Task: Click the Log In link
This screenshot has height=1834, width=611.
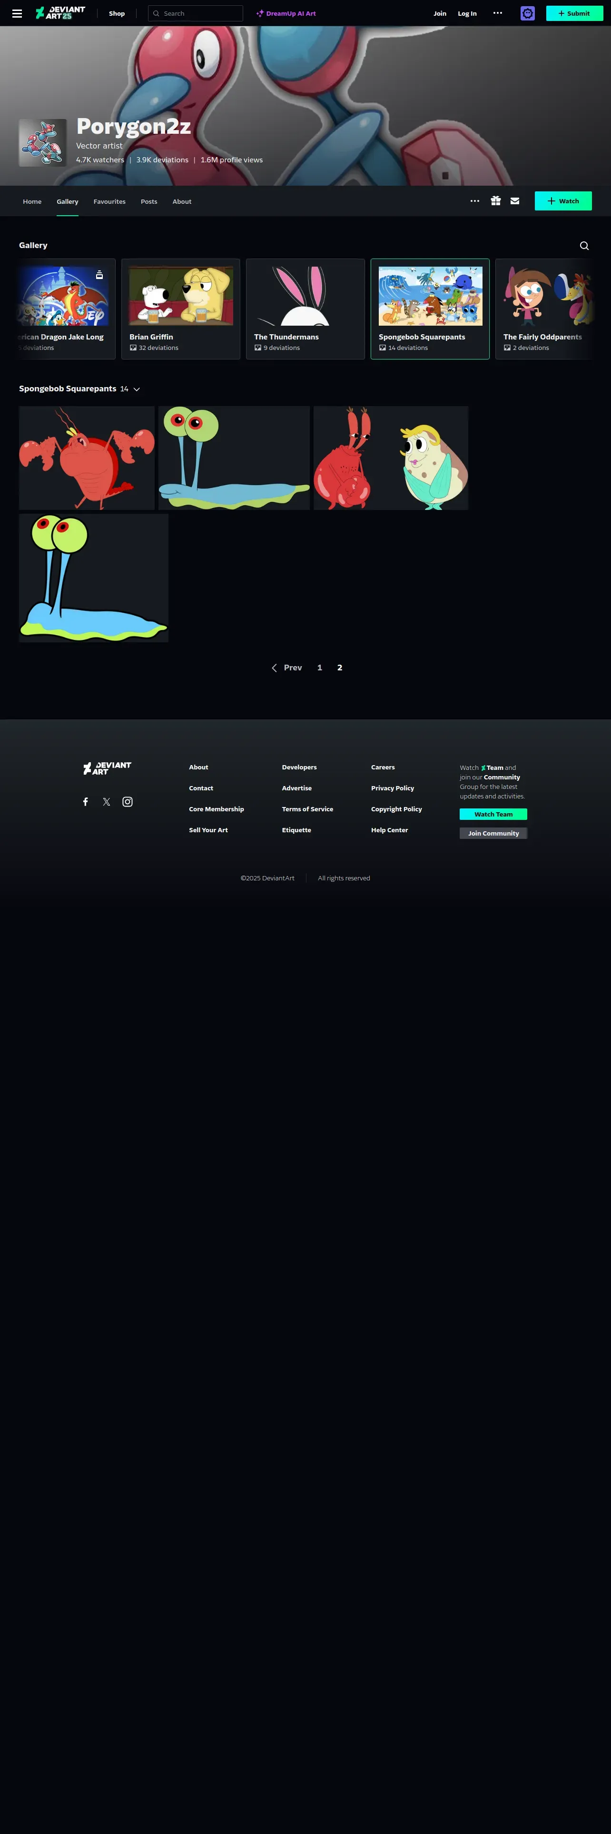Action: tap(467, 13)
